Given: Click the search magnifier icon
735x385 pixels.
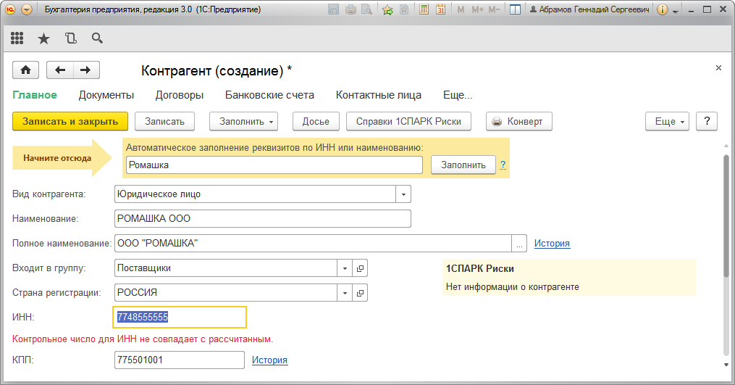Looking at the screenshot, I should pos(97,38).
